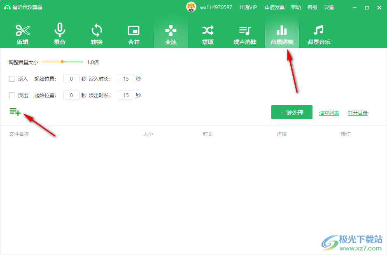The height and width of the screenshot is (255, 387).
Task: Enable the 淡出 fade-out checkbox
Action: [12, 95]
